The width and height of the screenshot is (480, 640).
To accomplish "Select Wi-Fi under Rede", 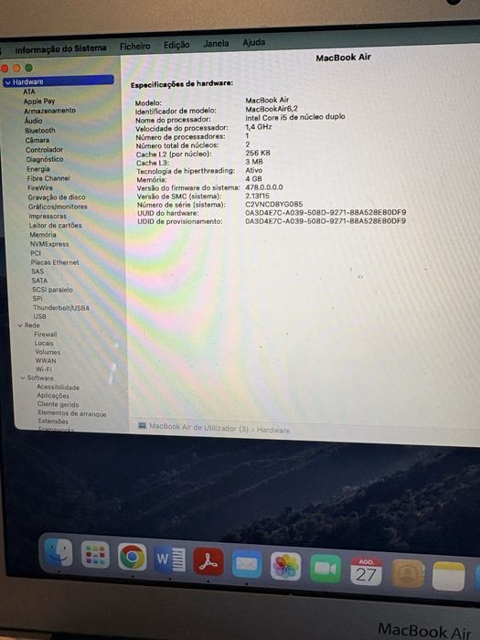I will [44, 369].
